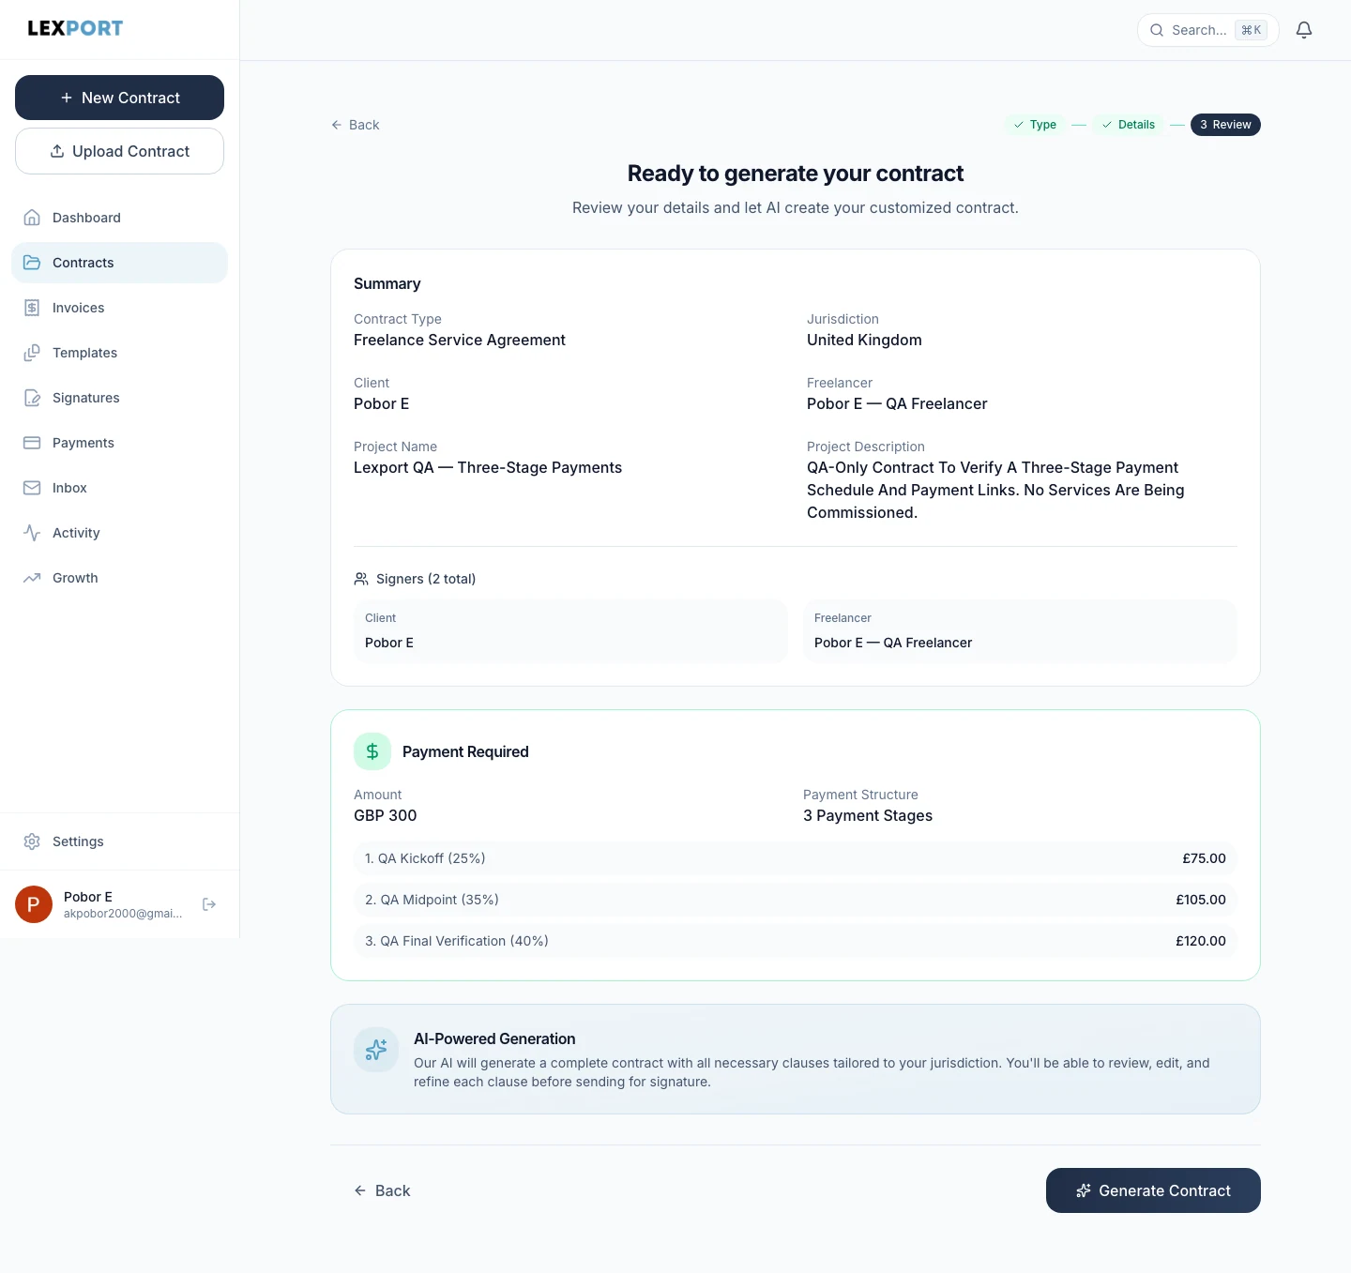Open the Payments card icon
Viewport: 1351px width, 1273px height.
point(32,443)
